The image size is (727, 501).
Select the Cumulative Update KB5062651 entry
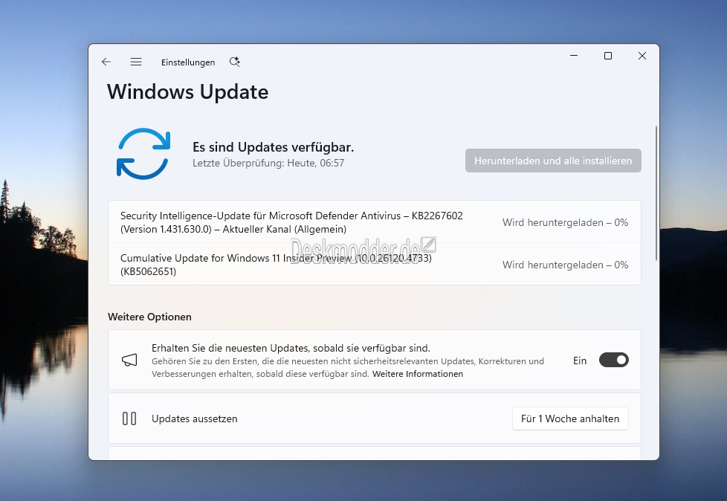pos(375,264)
